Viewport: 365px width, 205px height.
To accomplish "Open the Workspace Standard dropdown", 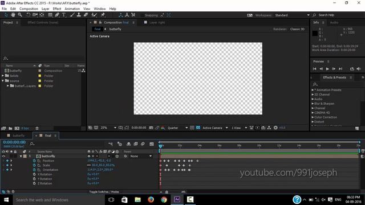I will 292,15.
